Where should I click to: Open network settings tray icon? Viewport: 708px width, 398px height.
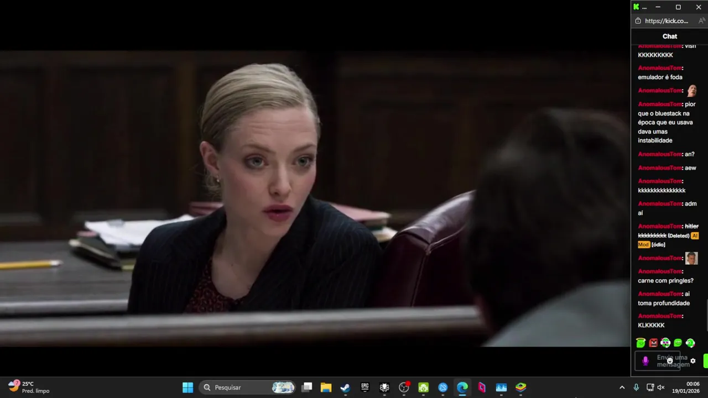point(650,387)
